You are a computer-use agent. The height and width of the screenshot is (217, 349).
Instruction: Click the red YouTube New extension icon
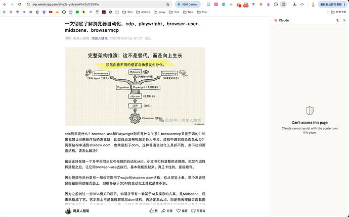click(246, 5)
